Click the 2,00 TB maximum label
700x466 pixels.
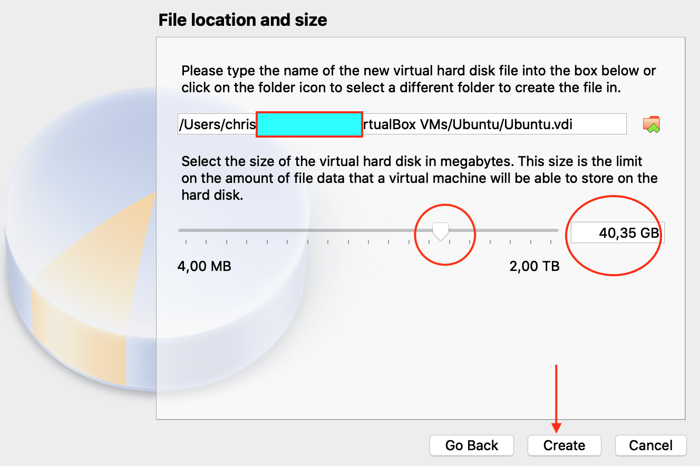click(534, 266)
